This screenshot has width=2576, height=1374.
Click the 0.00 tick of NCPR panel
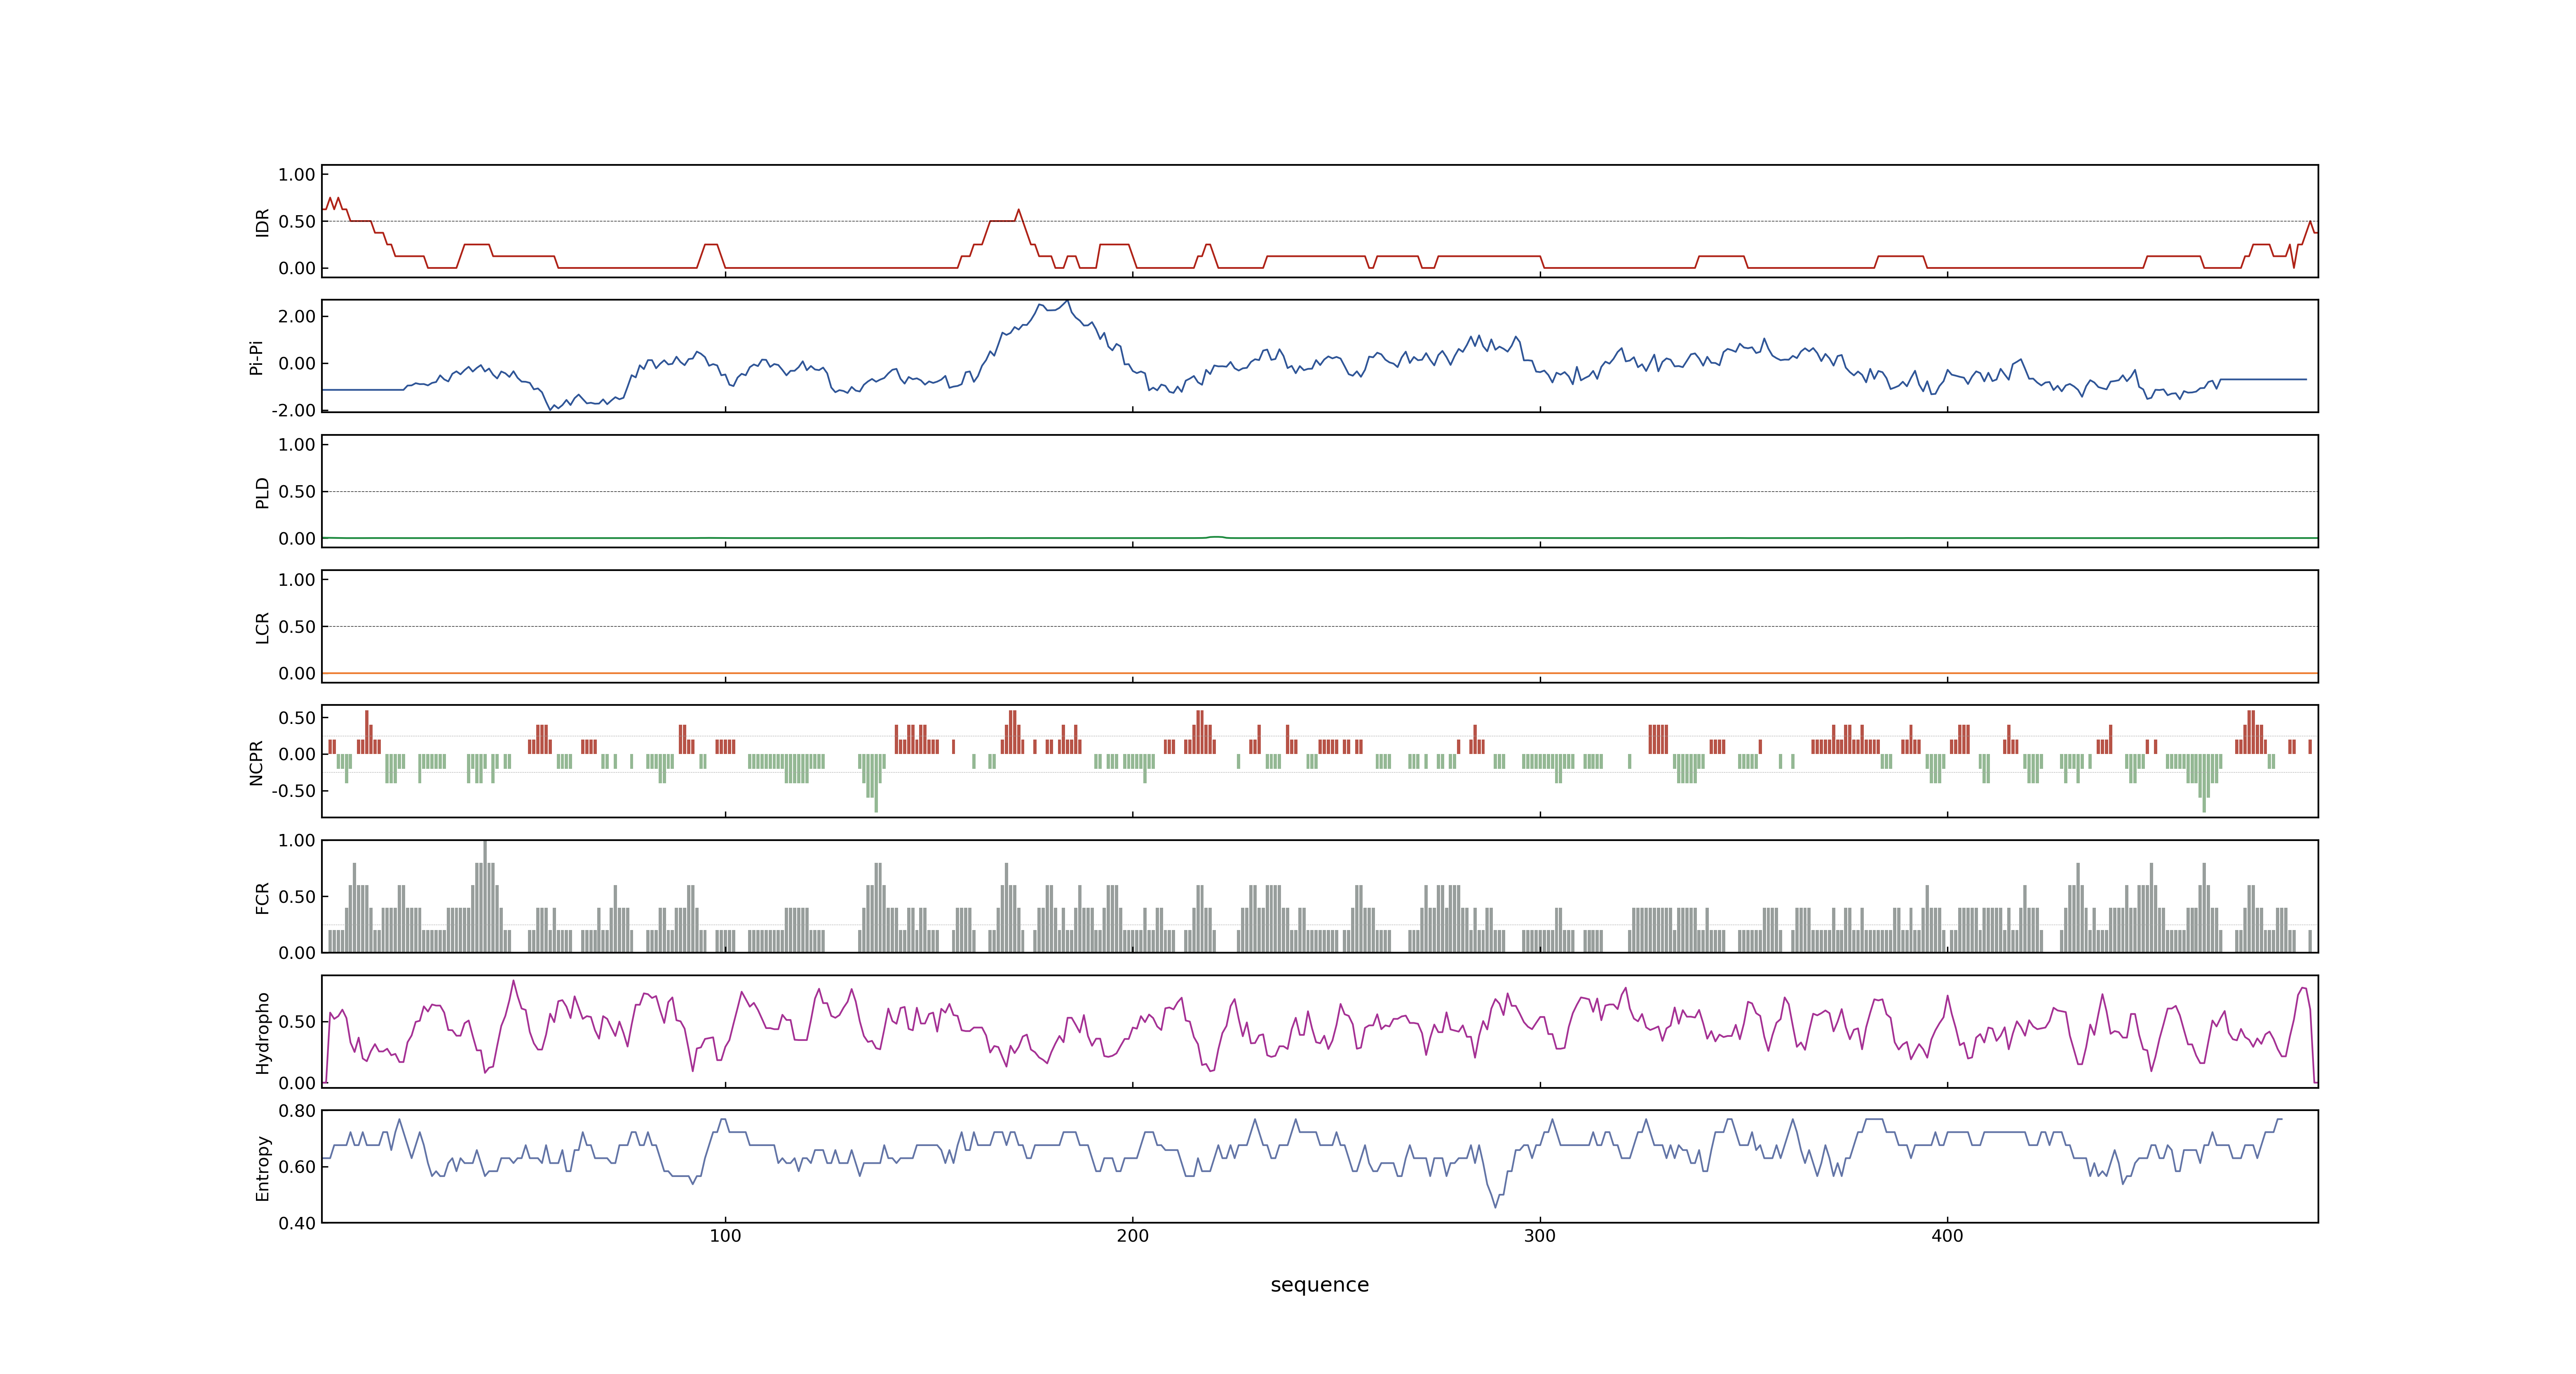point(297,754)
